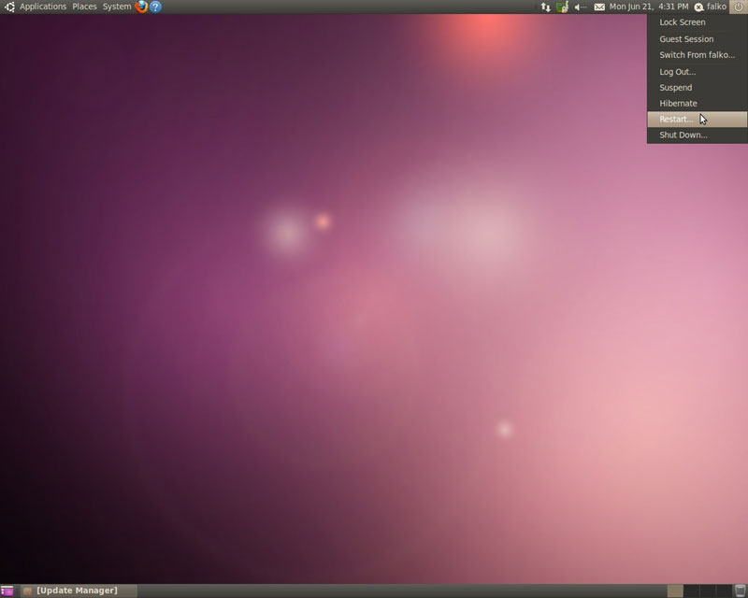Choose Hibernate in session menu
Viewport: 748px width, 598px height.
pos(697,104)
